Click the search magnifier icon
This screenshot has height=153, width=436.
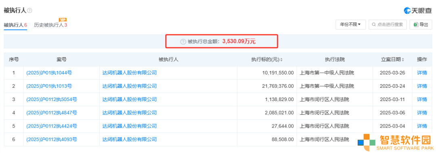tap(374, 25)
